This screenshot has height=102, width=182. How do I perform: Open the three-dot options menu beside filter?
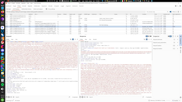[181, 12]
